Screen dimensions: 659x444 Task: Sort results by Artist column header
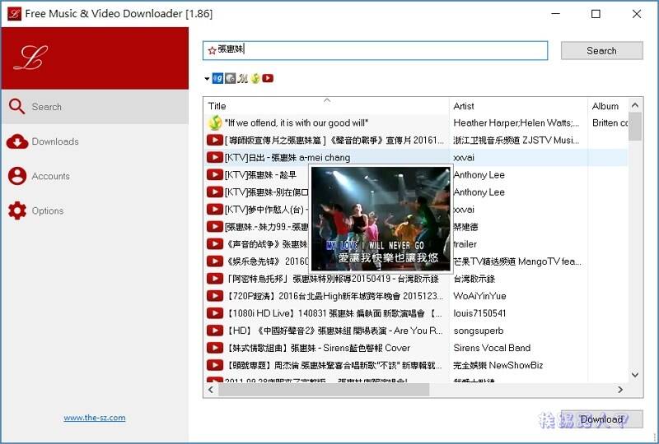pyautogui.click(x=518, y=106)
